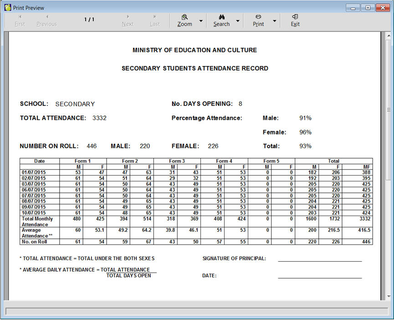394x320 pixels.
Task: Click the Search binoculars icon
Action: point(221,17)
